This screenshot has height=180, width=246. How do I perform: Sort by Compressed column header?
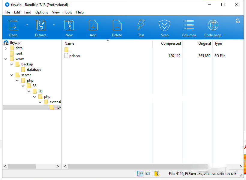point(171,43)
